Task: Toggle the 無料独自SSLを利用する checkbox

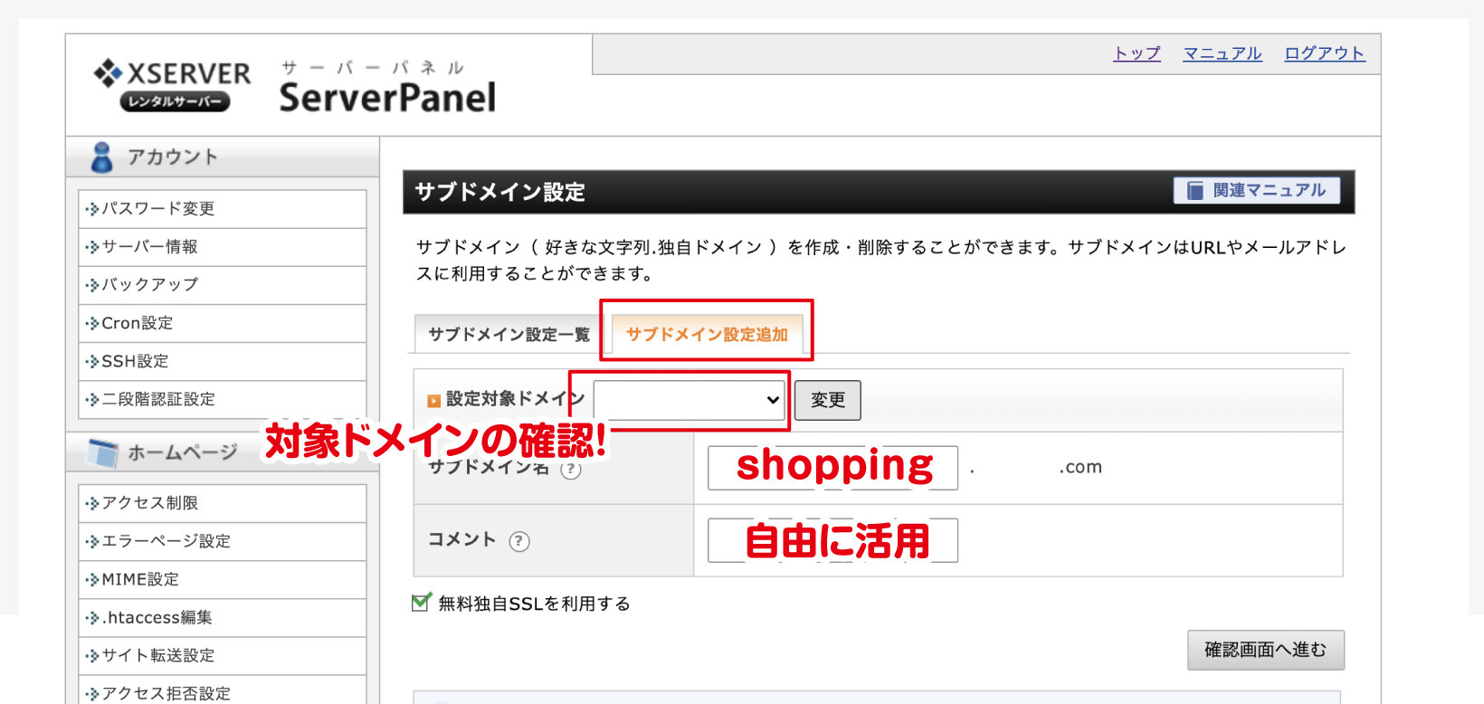Action: click(x=421, y=603)
